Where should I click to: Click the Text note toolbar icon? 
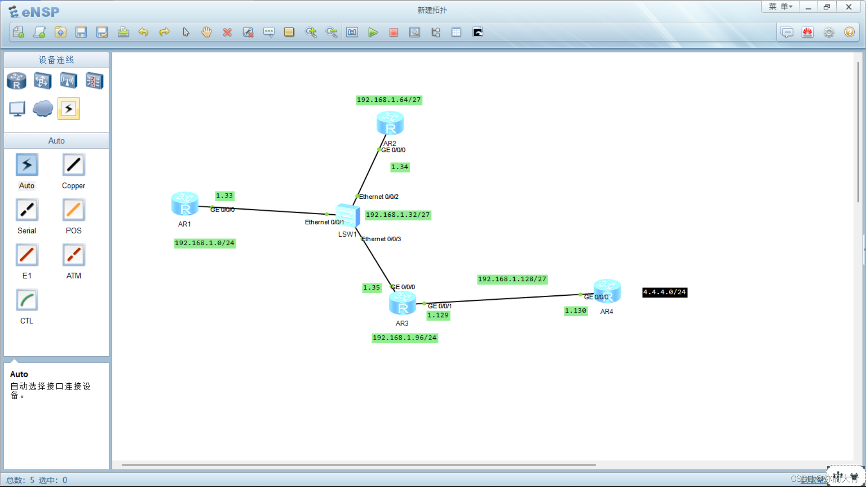click(269, 32)
